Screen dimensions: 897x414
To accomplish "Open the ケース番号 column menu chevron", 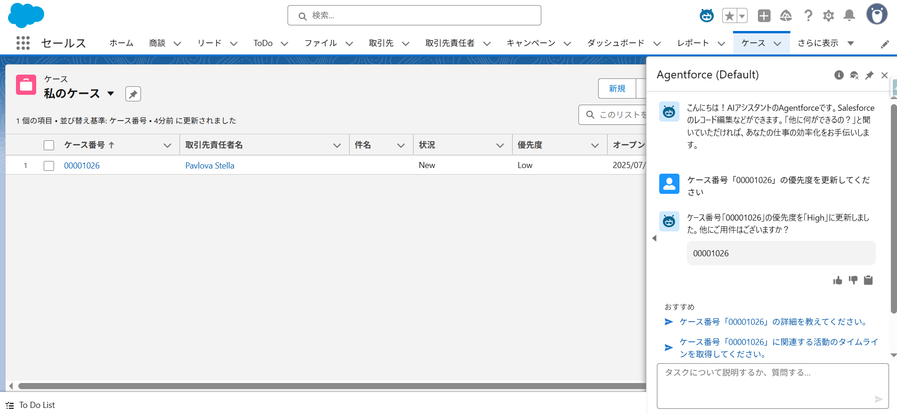I will coord(167,146).
